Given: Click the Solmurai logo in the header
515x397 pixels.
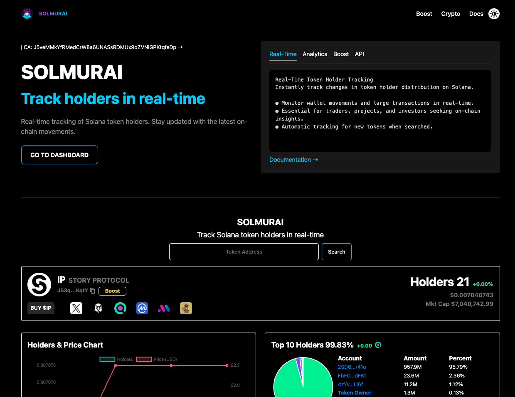Looking at the screenshot, I should click(x=27, y=14).
